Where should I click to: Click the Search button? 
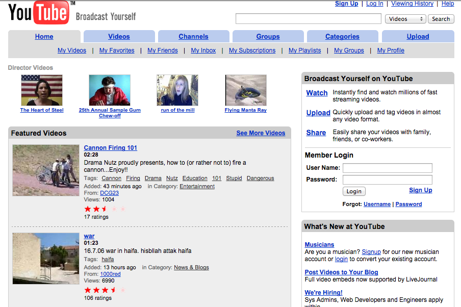pyautogui.click(x=441, y=19)
